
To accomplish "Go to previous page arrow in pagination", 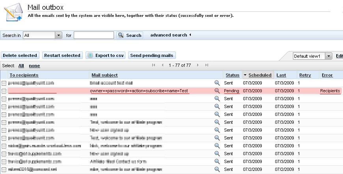I will pos(162,65).
